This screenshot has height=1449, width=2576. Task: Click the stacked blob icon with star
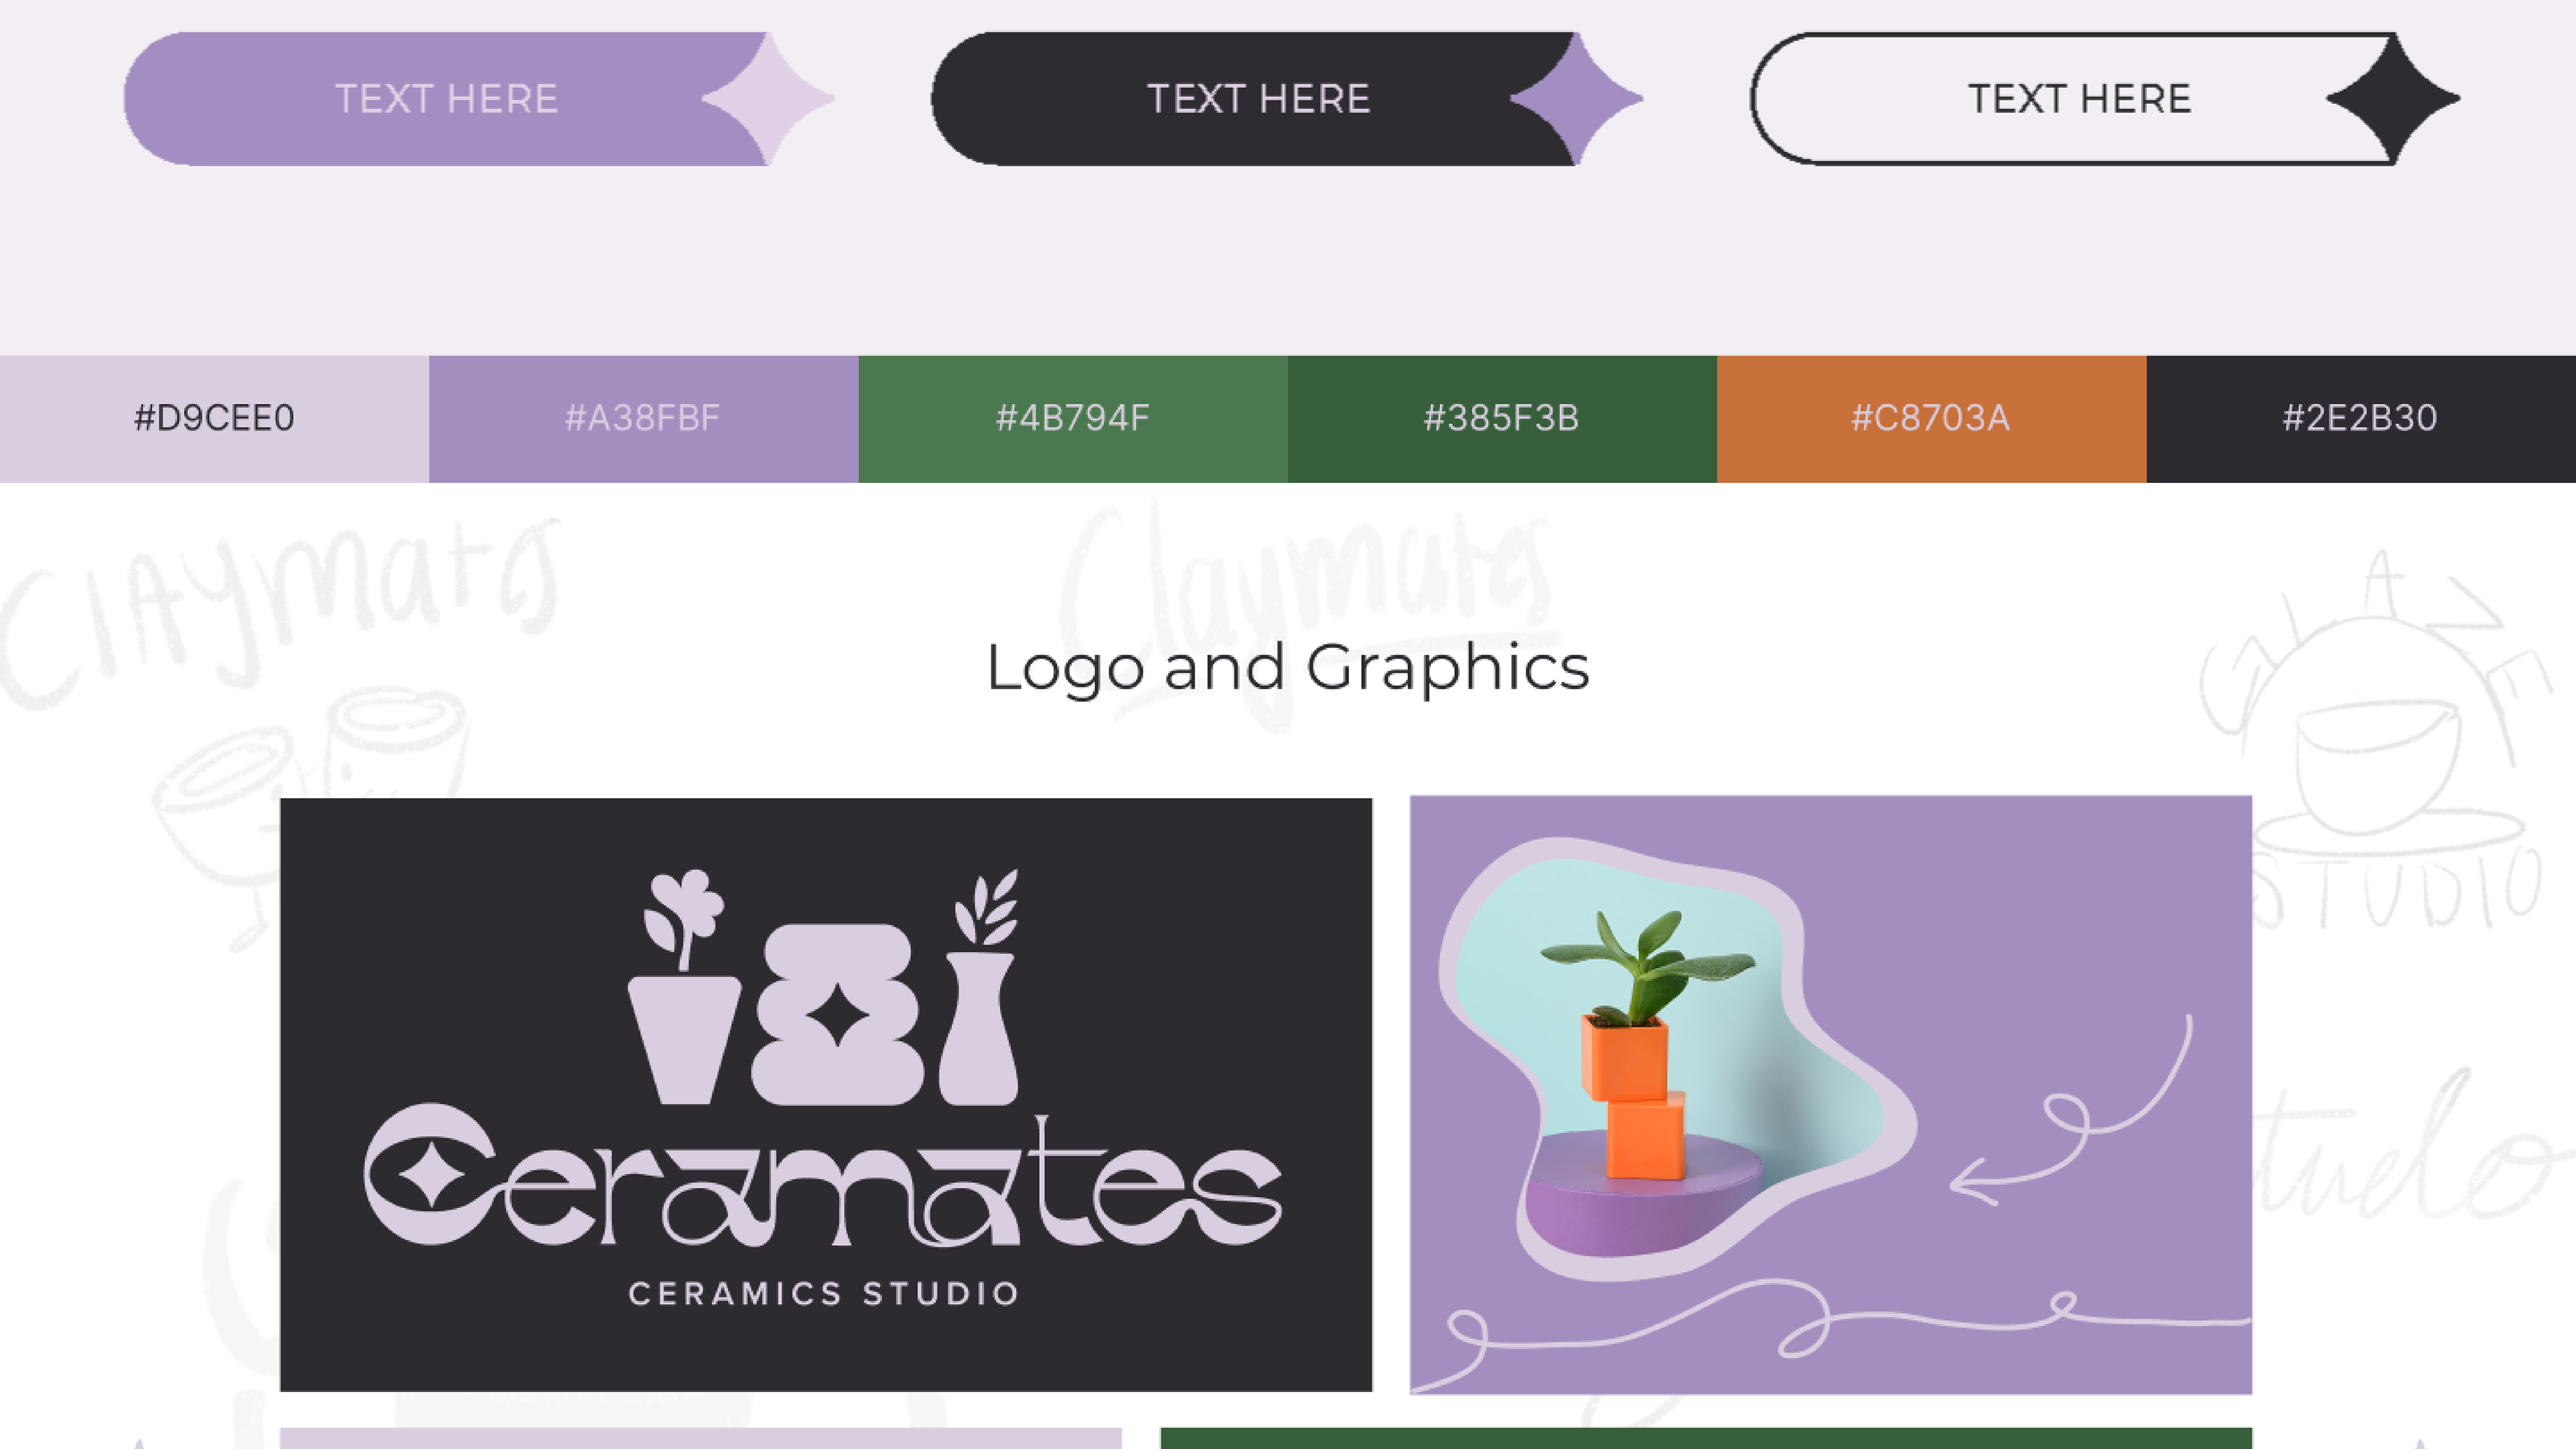click(838, 1015)
